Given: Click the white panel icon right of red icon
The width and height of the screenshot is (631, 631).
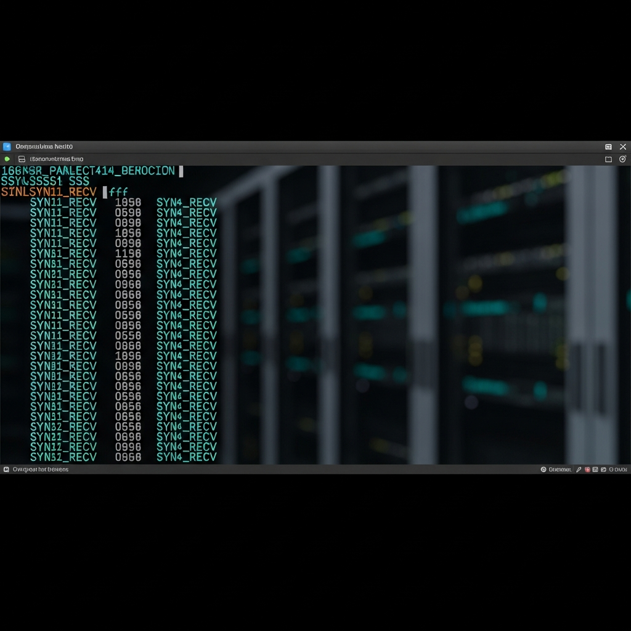Looking at the screenshot, I should click(595, 469).
